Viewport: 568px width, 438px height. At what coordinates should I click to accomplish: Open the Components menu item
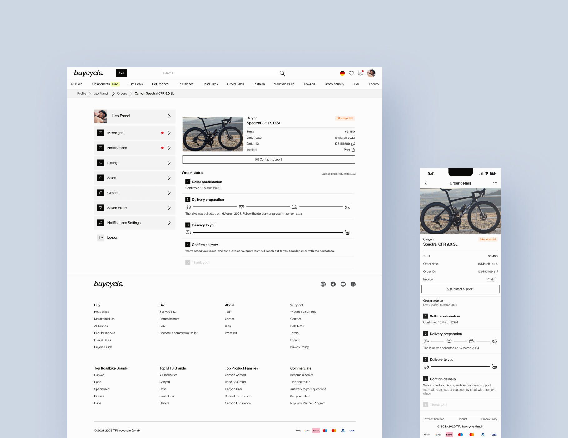pyautogui.click(x=101, y=84)
